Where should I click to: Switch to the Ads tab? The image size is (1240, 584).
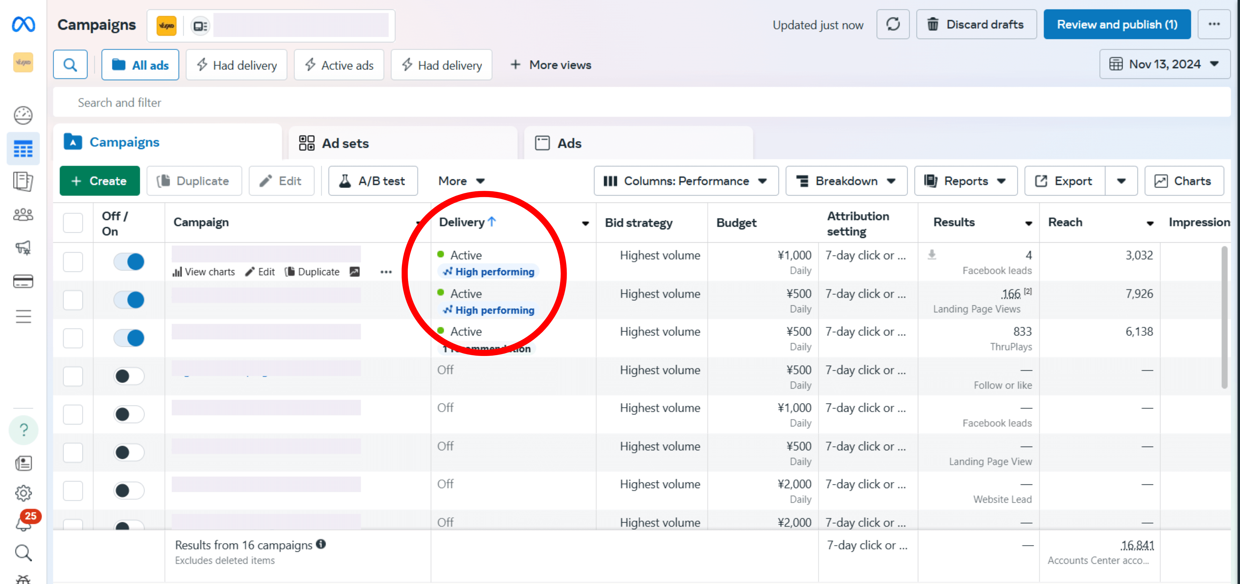(x=569, y=143)
